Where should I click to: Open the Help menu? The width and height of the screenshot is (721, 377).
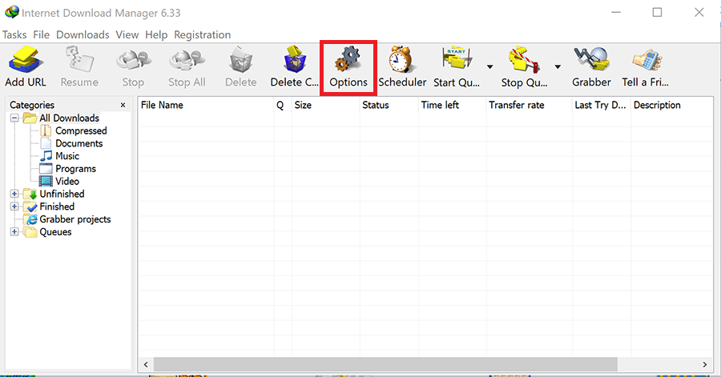[156, 35]
